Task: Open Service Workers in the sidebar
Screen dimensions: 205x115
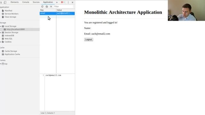Action: pos(12,14)
